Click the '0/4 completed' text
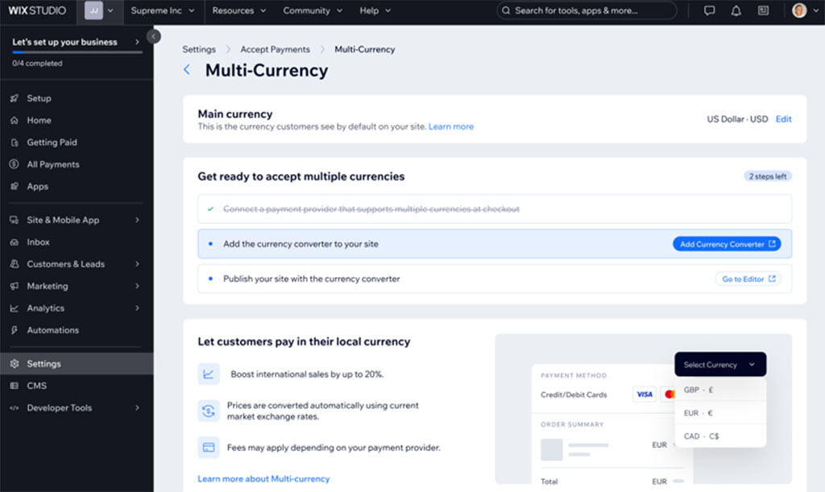The width and height of the screenshot is (825, 492). tap(37, 63)
